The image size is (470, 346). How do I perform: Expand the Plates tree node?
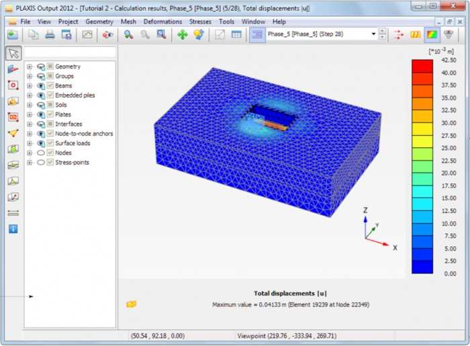(30, 114)
